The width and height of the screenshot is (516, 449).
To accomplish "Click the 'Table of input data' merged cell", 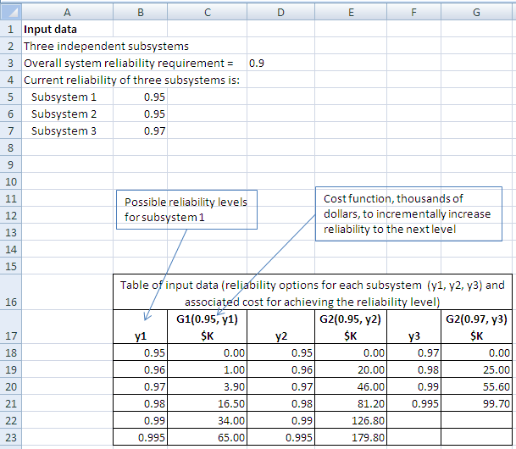I will [313, 292].
